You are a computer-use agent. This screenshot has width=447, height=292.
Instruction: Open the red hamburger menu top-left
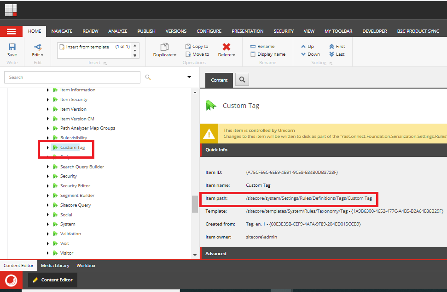point(11,31)
